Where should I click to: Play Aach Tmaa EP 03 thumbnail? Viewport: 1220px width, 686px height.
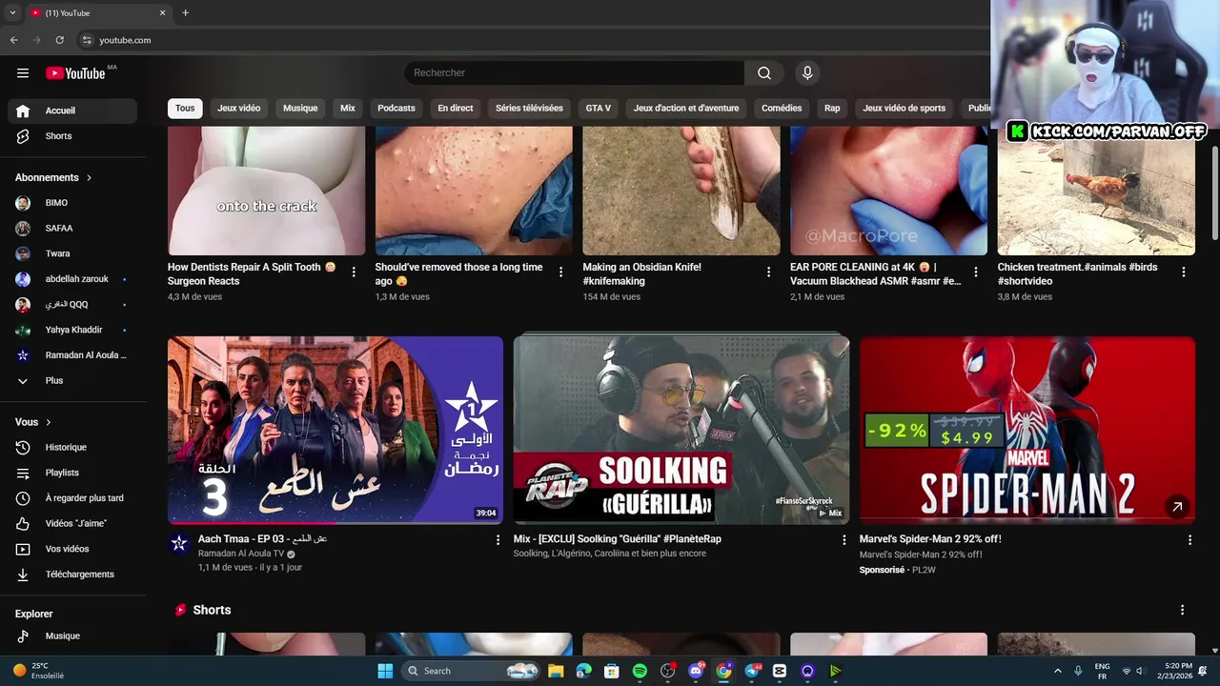(x=335, y=430)
